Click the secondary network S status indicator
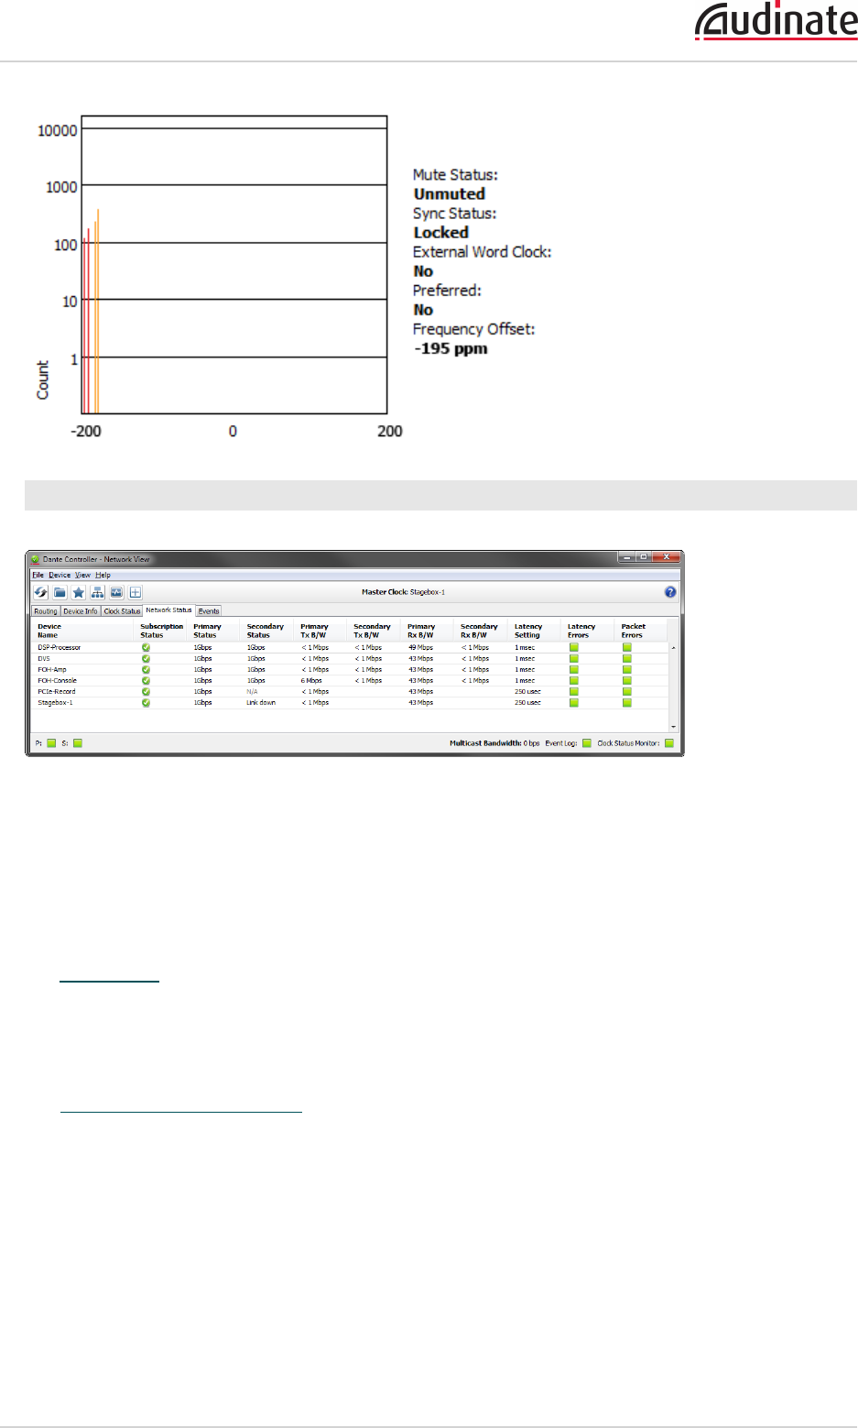 pos(78,743)
